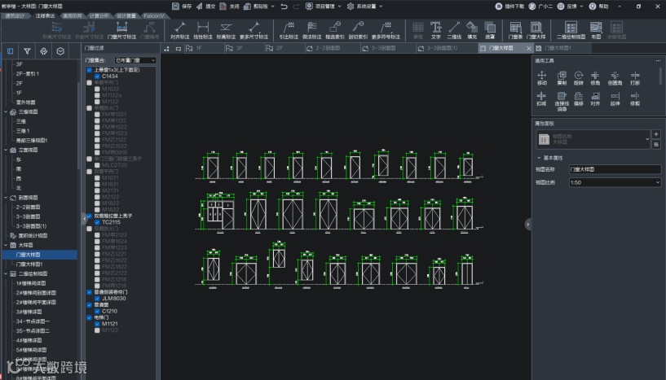Viewport: 666px width, 380px height.
Task: Open the 门窗集合 dropdown
Action: 135,60
